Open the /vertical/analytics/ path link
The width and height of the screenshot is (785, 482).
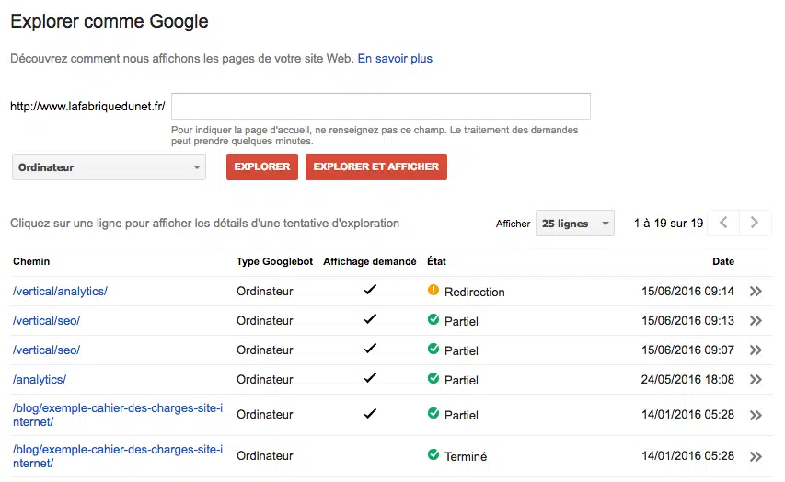coord(60,292)
